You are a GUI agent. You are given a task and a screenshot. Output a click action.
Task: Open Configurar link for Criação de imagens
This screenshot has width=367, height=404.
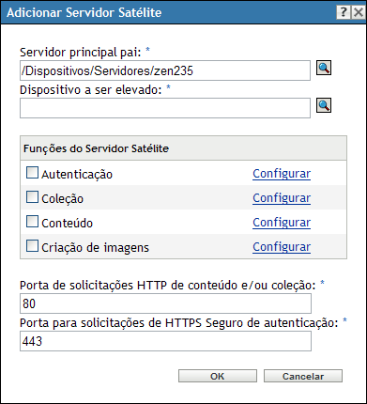[x=282, y=247]
